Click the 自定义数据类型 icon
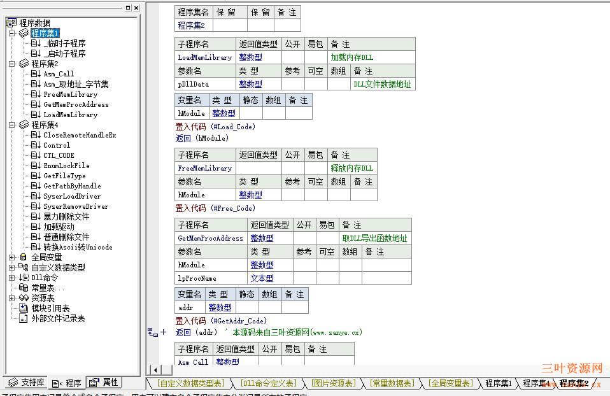This screenshot has width=610, height=396. (24, 267)
